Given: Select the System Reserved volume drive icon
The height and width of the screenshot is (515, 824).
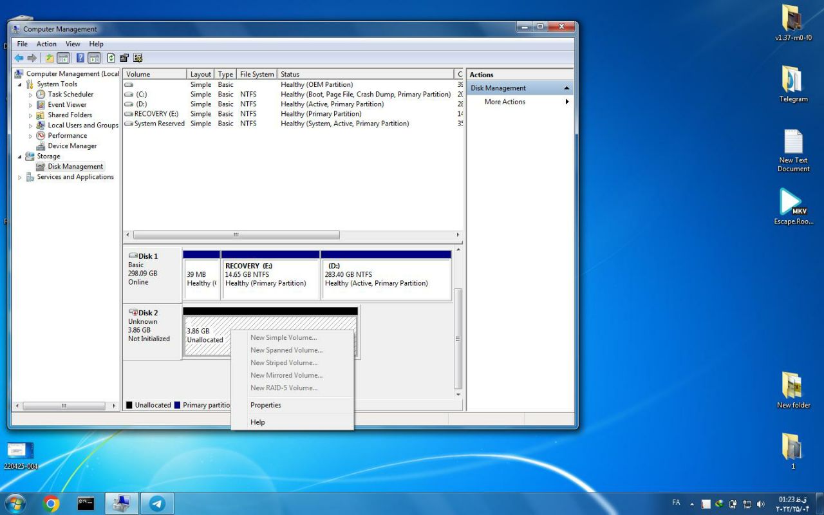Looking at the screenshot, I should pyautogui.click(x=129, y=124).
